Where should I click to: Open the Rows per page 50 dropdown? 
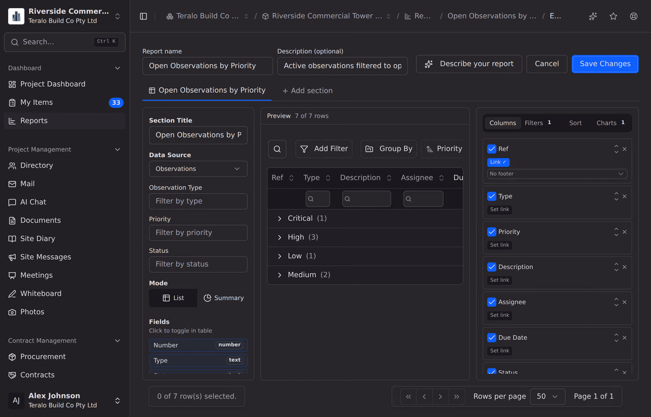547,397
